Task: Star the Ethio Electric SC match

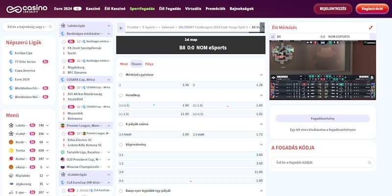Action: coord(64,133)
